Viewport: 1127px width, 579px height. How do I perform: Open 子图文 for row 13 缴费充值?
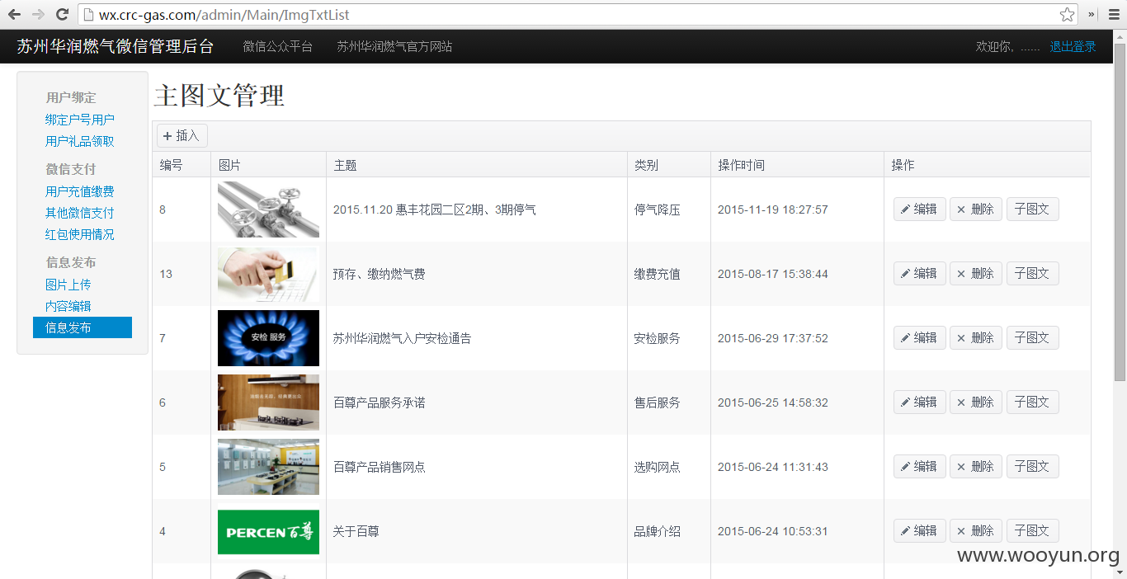1032,274
